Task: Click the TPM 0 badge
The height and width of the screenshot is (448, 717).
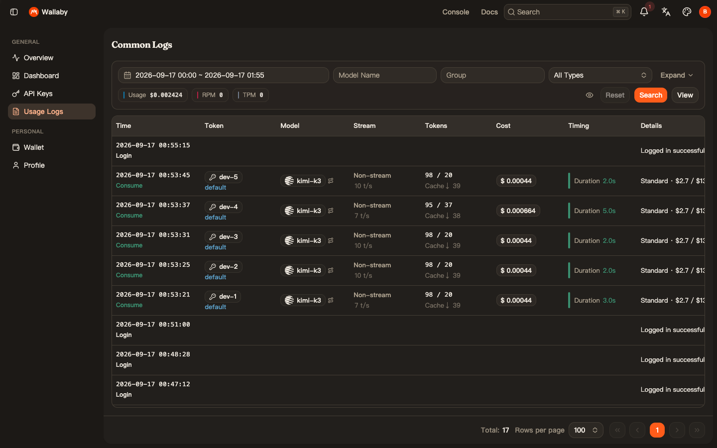Action: click(x=250, y=95)
